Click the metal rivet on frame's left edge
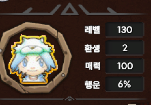 point(1,51)
